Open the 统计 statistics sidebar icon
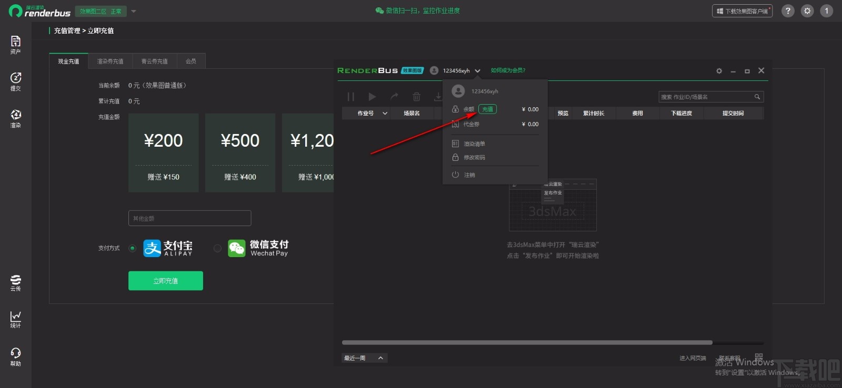This screenshot has width=842, height=388. 16,319
